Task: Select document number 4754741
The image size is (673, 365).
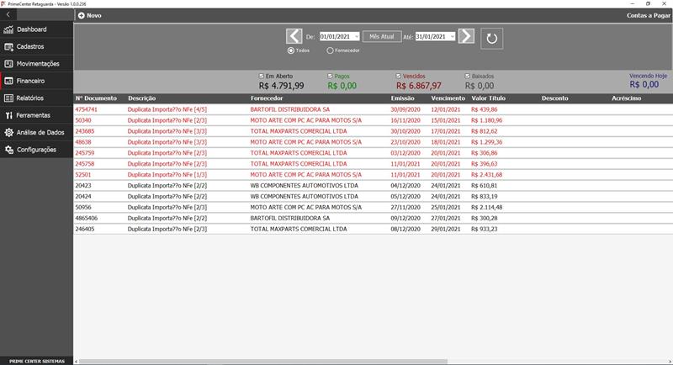Action: pos(87,109)
